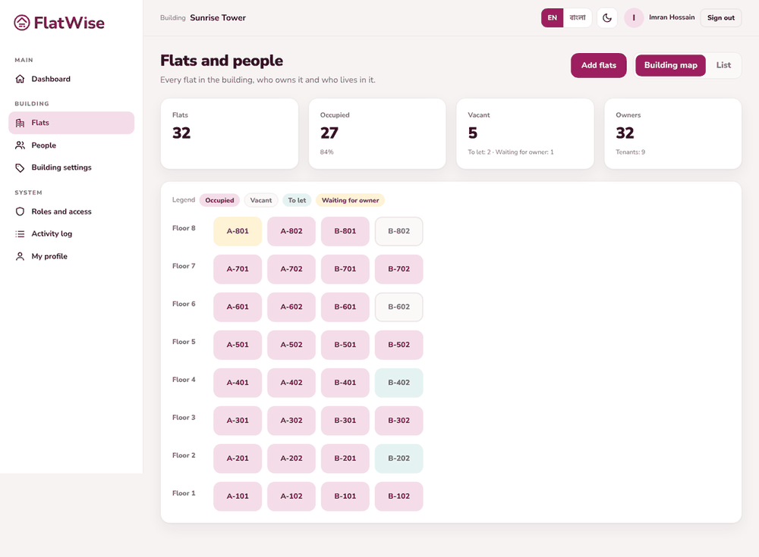
Task: Open flat A-502 tile
Action: (x=291, y=345)
